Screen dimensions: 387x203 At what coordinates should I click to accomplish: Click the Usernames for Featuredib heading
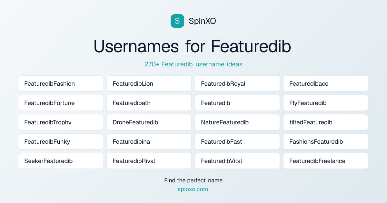[192, 46]
